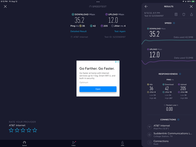Switch to the VPN tab
The width and height of the screenshot is (196, 147).
pyautogui.click(x=123, y=143)
